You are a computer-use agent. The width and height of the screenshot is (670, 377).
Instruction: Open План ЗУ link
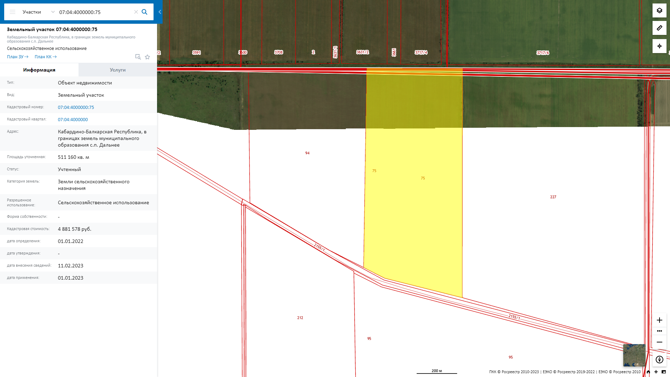coord(17,57)
